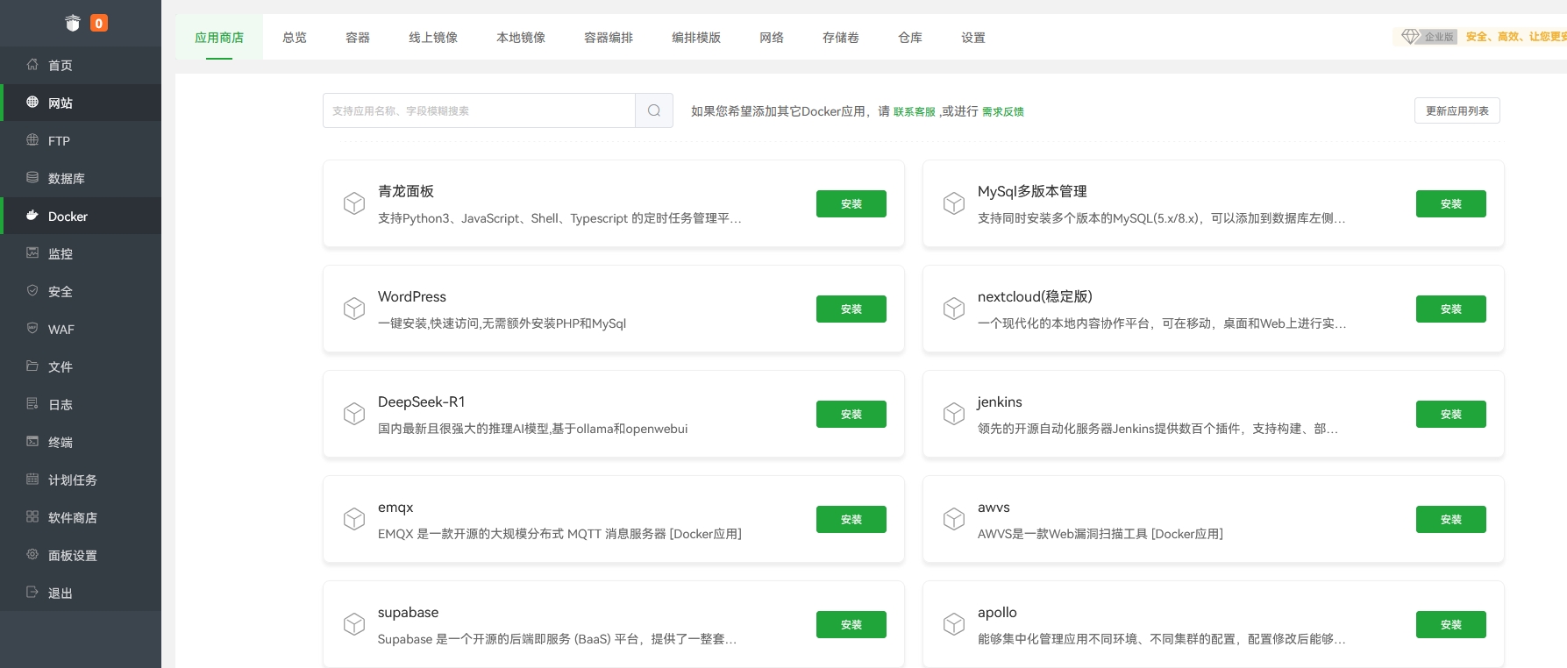
Task: Click the search magnifier icon
Action: pyautogui.click(x=654, y=110)
